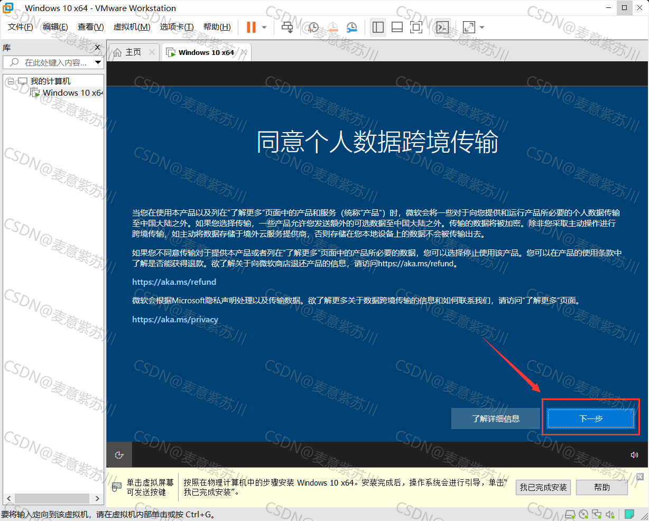Viewport: 649px width, 521px height.
Task: Toggle the console view toolbar button
Action: 442,27
